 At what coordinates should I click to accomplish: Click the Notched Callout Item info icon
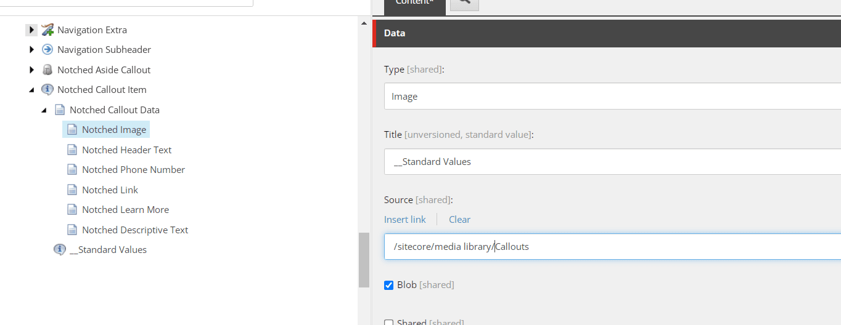click(x=47, y=90)
